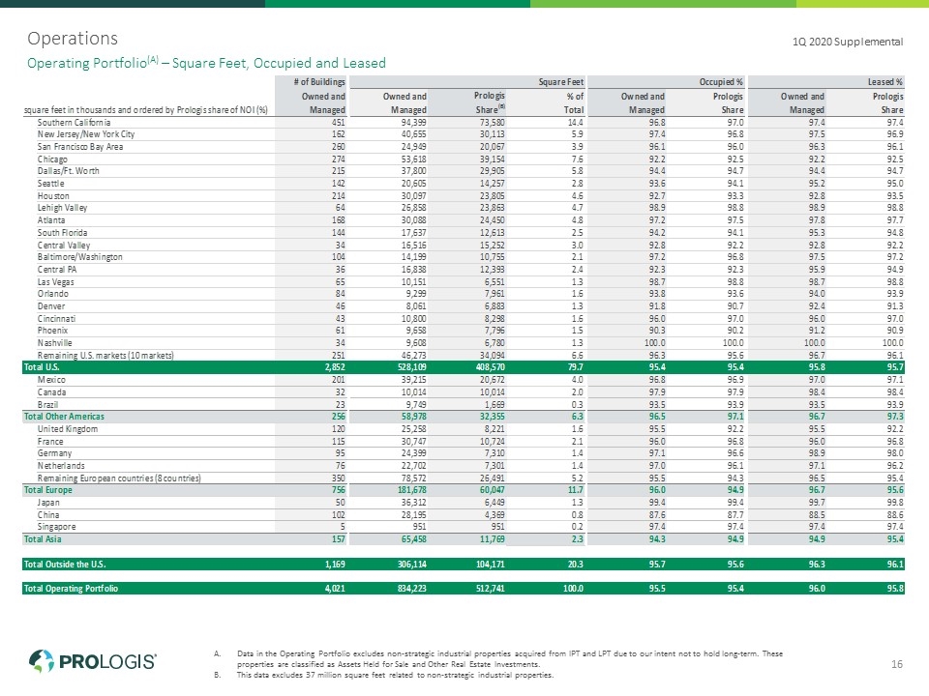This screenshot has height=696, width=929.
Task: Click the Operating Portfolio subtitle heading
Action: (x=206, y=63)
